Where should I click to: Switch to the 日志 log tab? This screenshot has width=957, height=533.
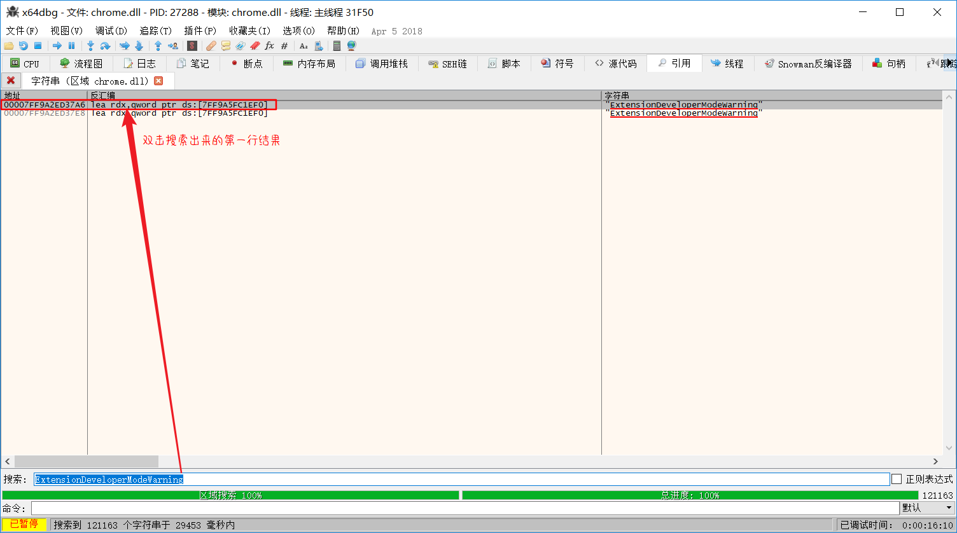click(x=139, y=64)
